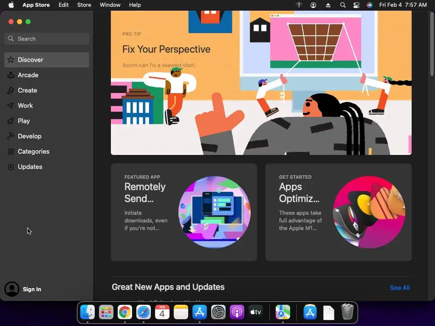Click the Play rocket icon
The height and width of the screenshot is (326, 435).
click(11, 121)
